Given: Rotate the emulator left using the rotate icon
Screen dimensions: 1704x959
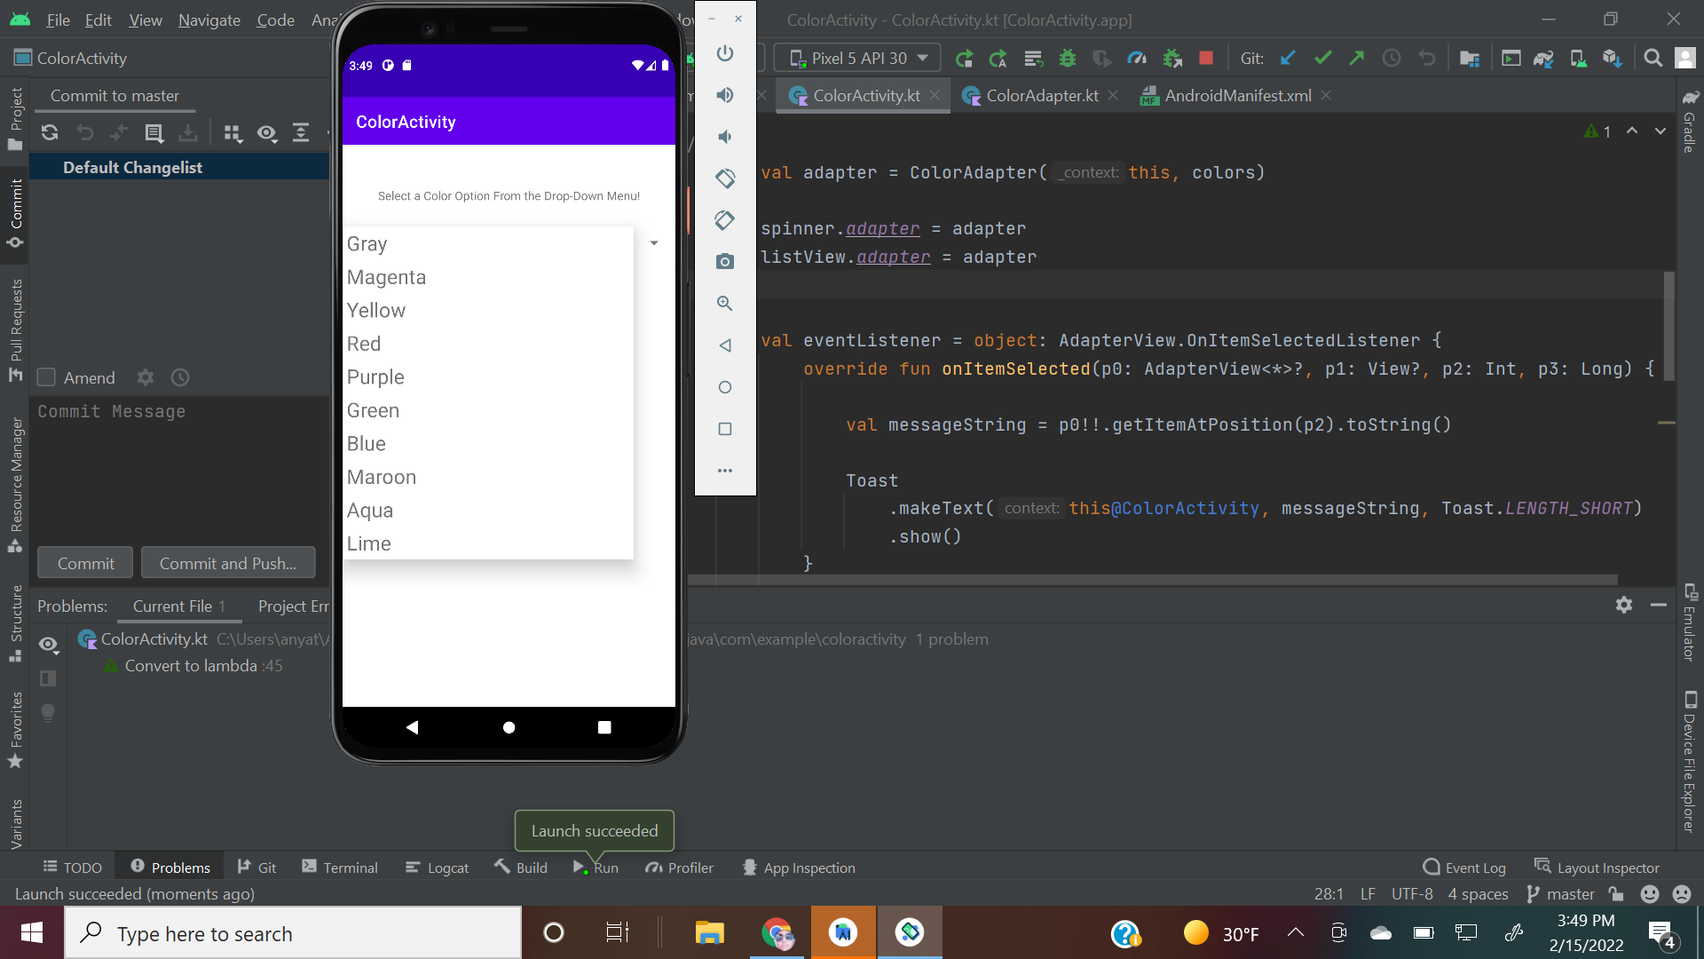Looking at the screenshot, I should [725, 178].
